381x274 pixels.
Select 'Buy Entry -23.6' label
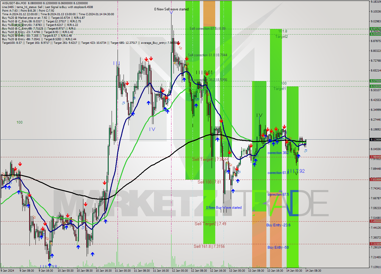(278, 225)
